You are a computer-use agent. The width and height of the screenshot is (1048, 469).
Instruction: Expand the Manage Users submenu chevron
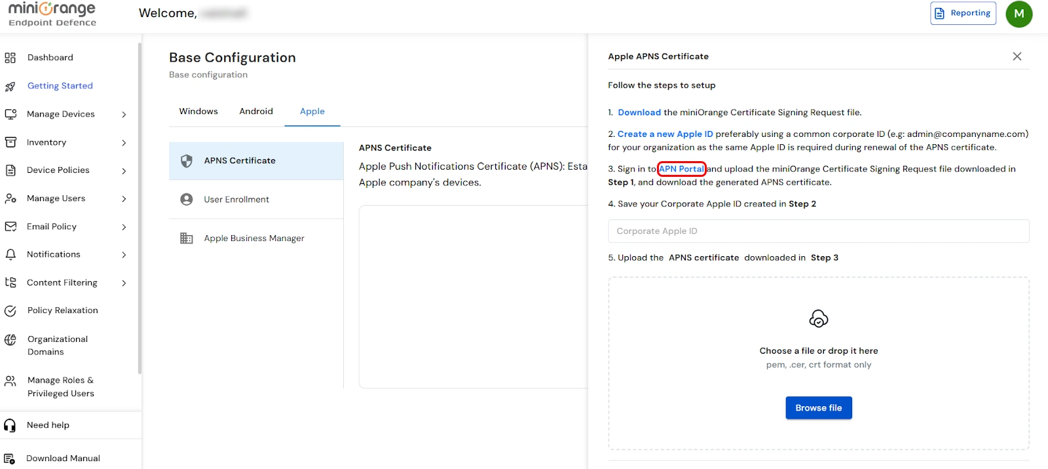(x=124, y=199)
